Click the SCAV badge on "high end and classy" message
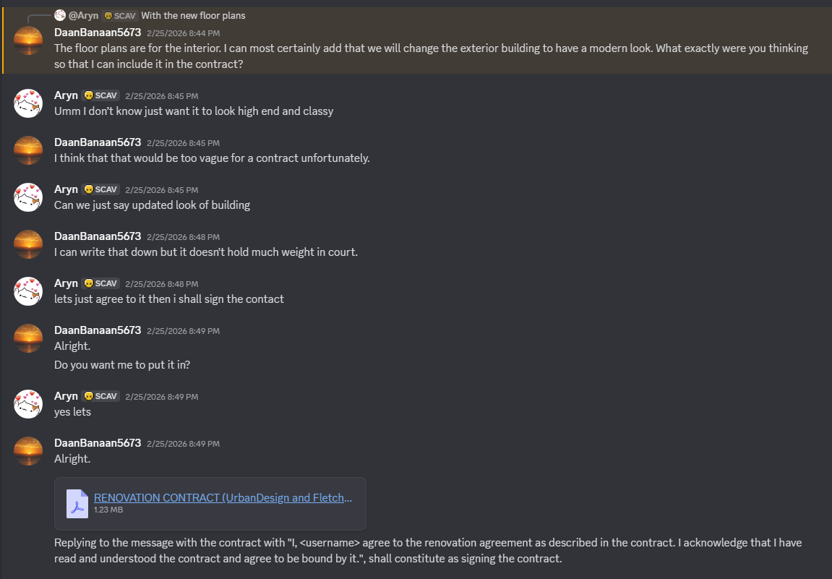The height and width of the screenshot is (579, 832). pyautogui.click(x=101, y=95)
